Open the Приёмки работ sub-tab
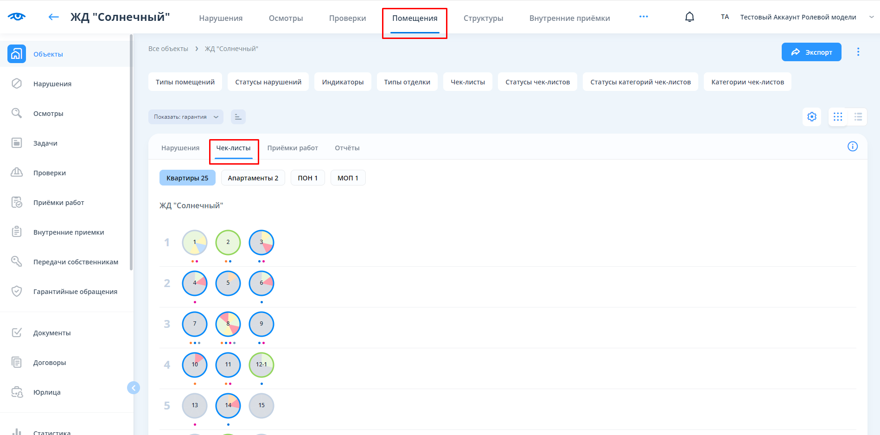Image resolution: width=880 pixels, height=435 pixels. [292, 148]
